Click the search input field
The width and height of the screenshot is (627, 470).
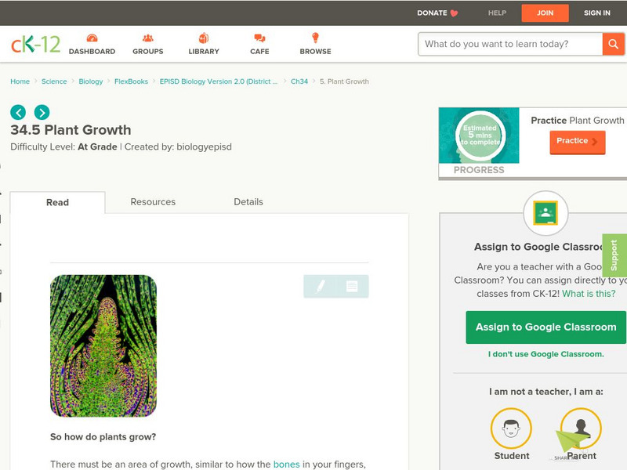tap(511, 44)
